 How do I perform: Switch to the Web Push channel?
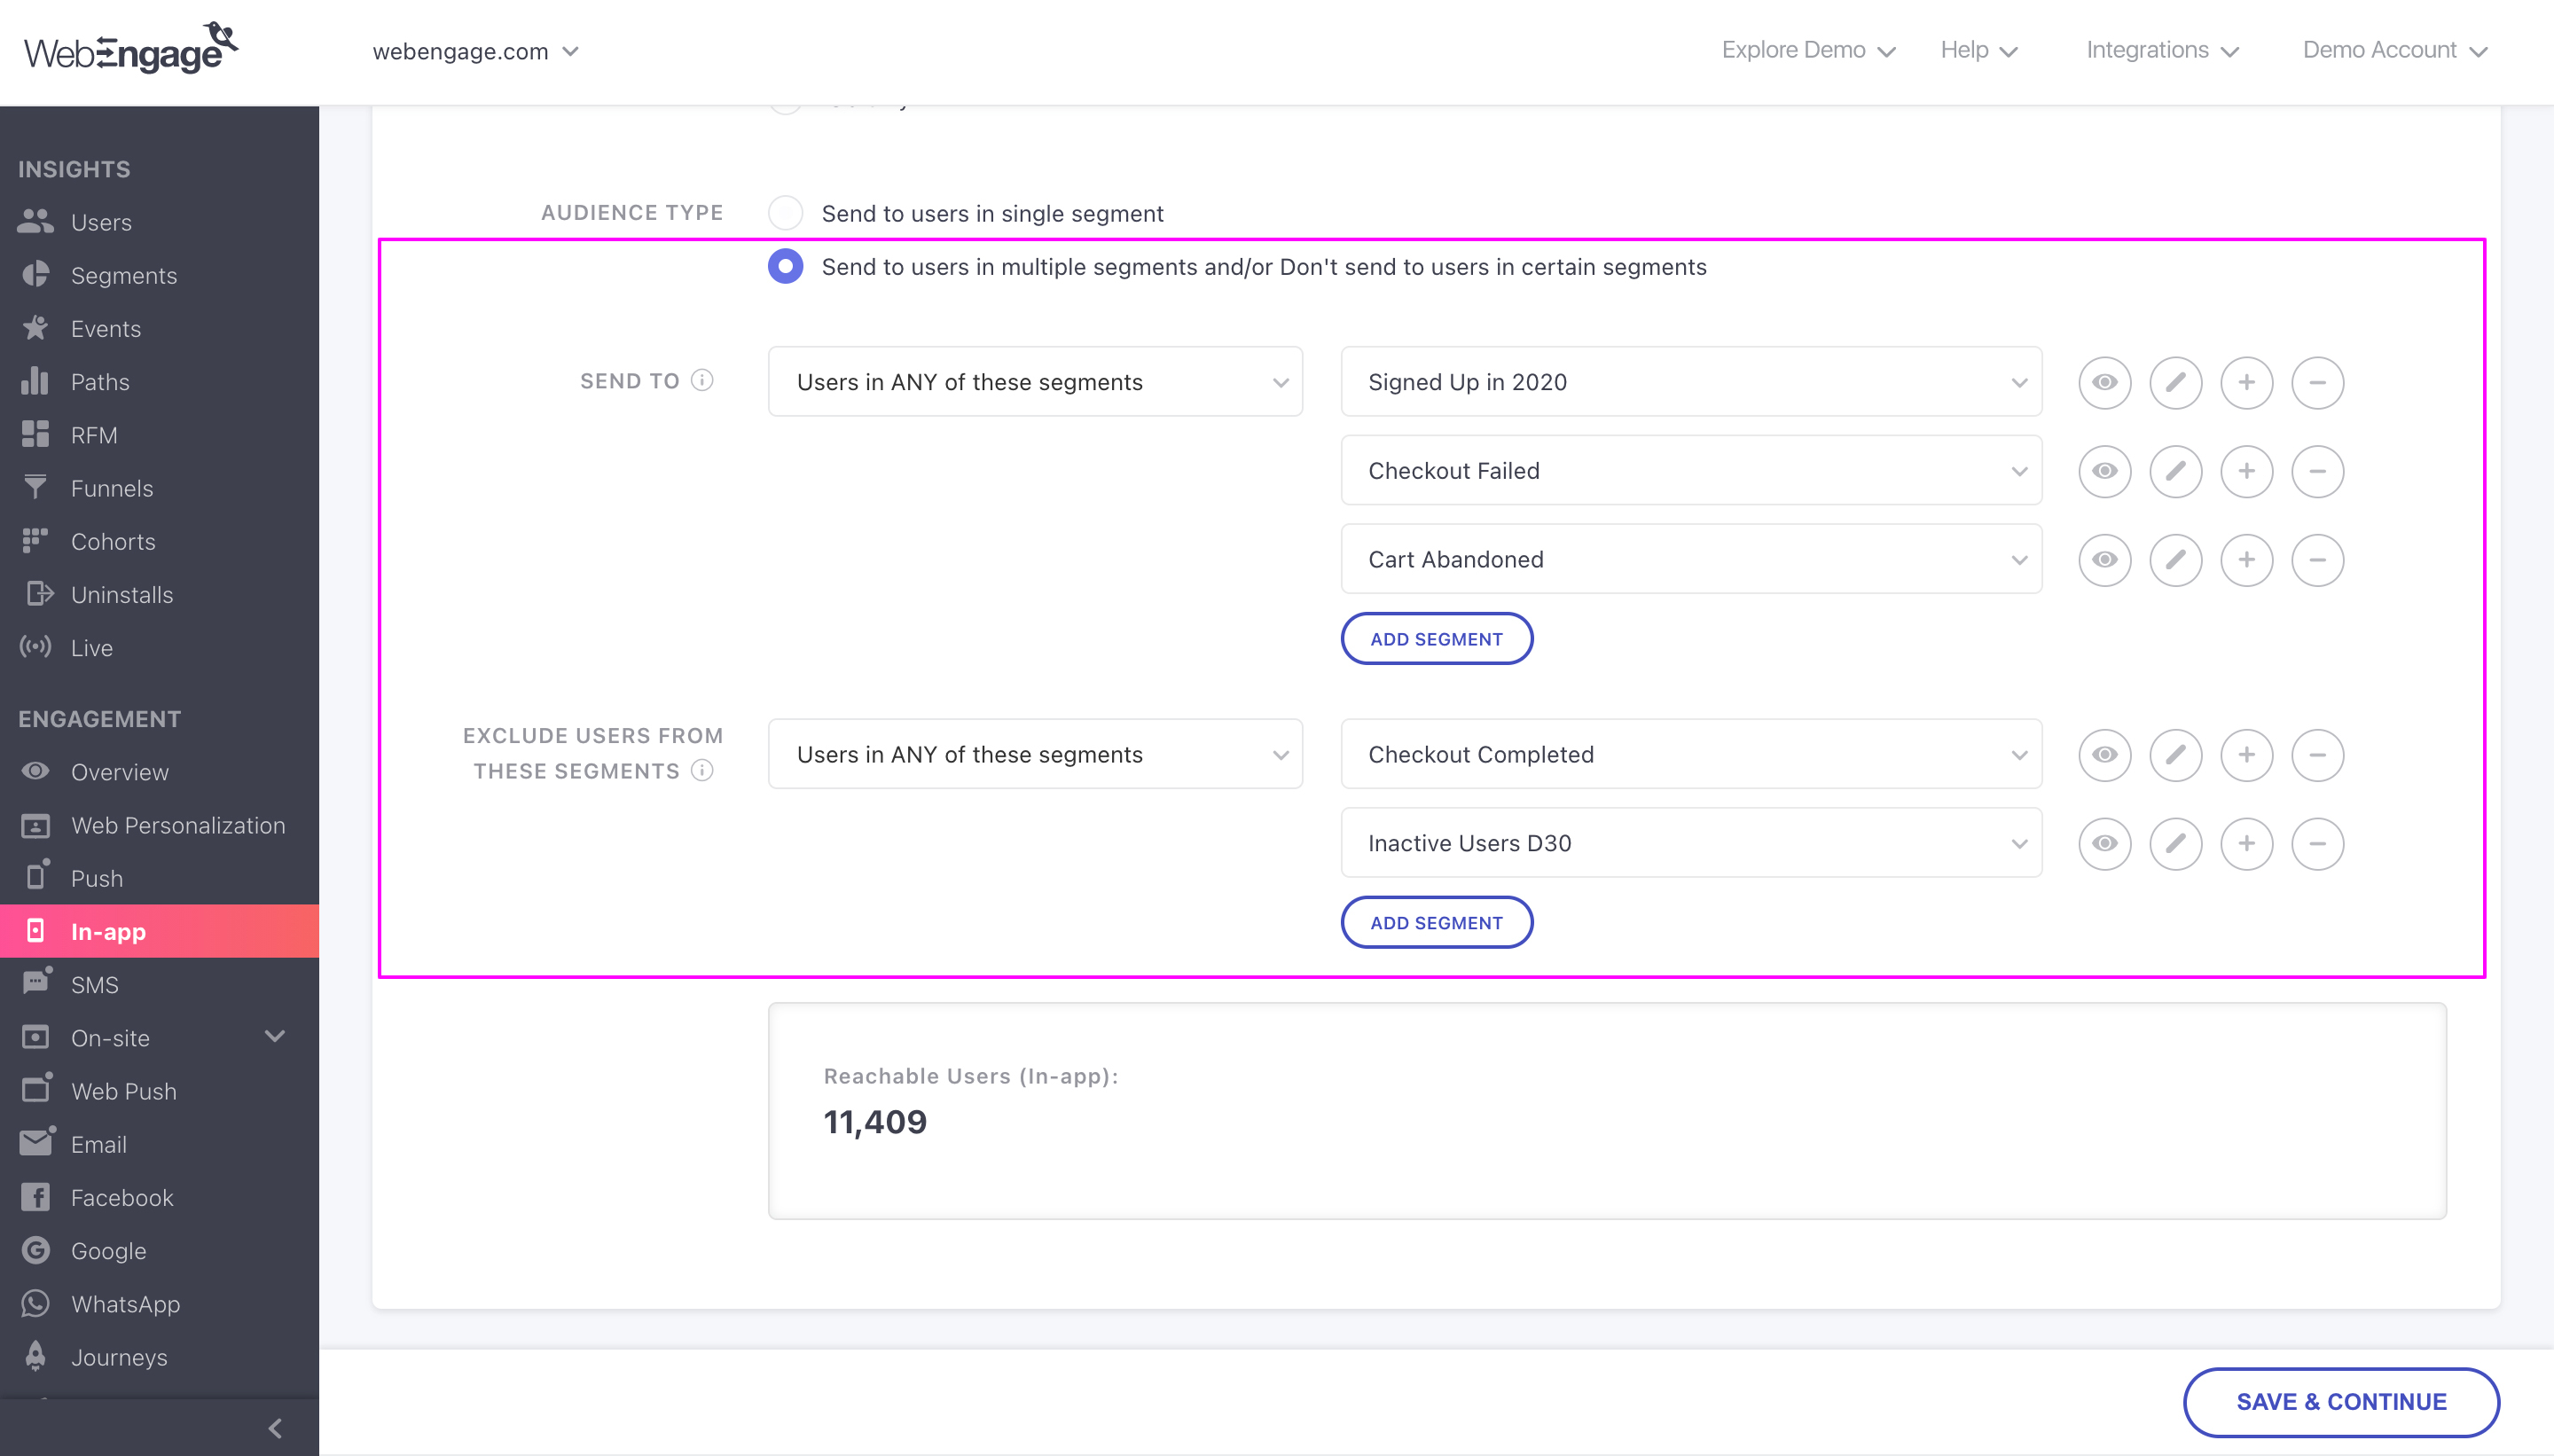pyautogui.click(x=123, y=1091)
